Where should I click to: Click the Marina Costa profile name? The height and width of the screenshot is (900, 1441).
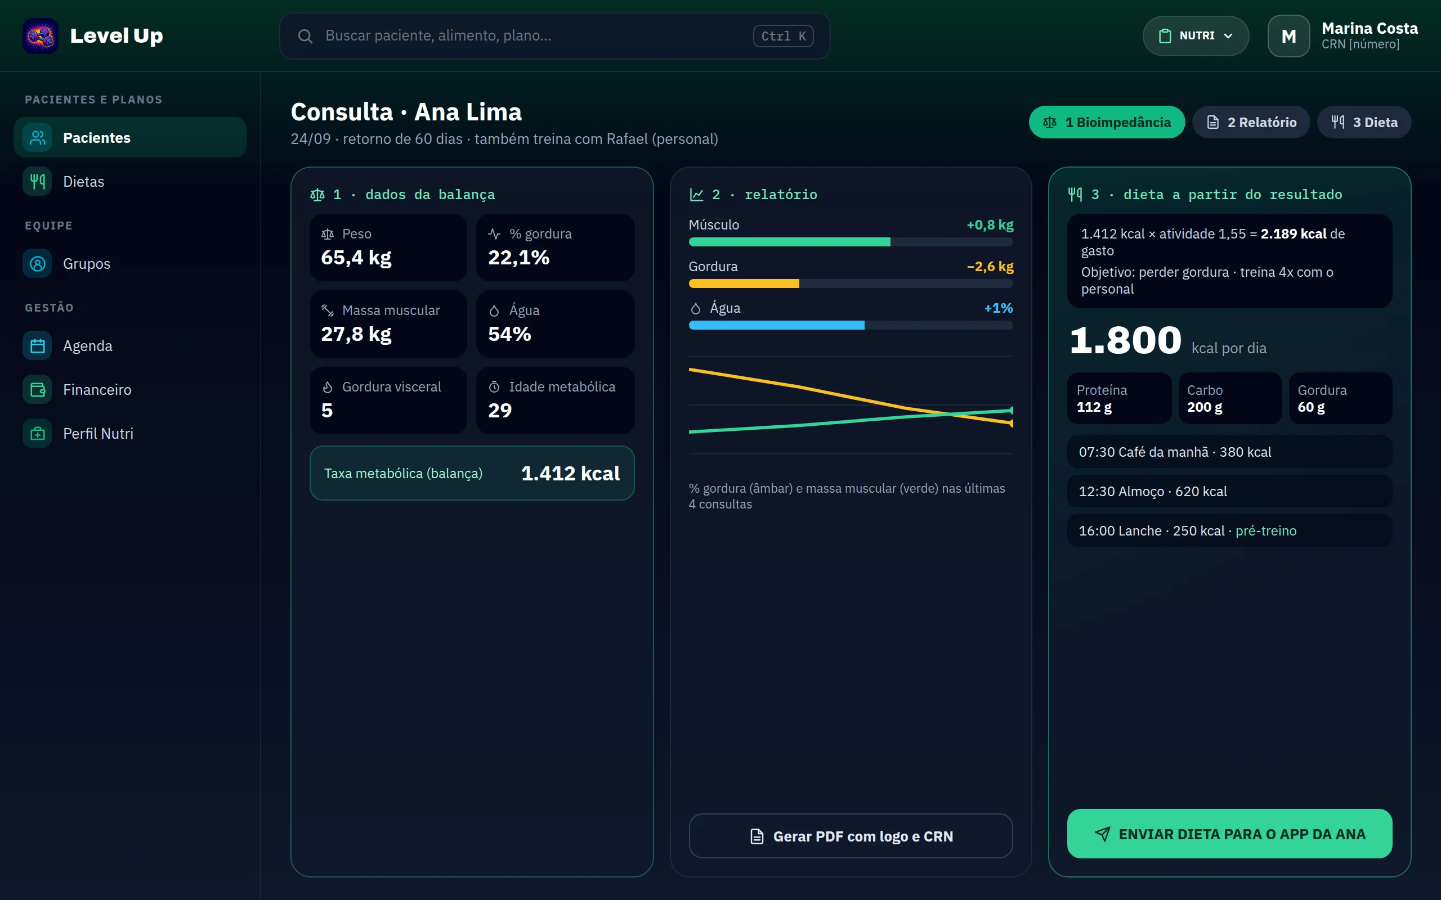coord(1370,29)
